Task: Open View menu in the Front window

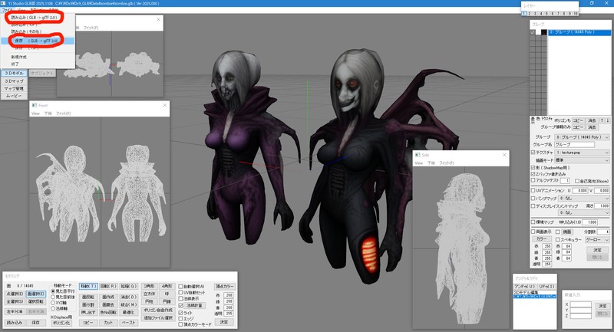Action: coord(35,113)
